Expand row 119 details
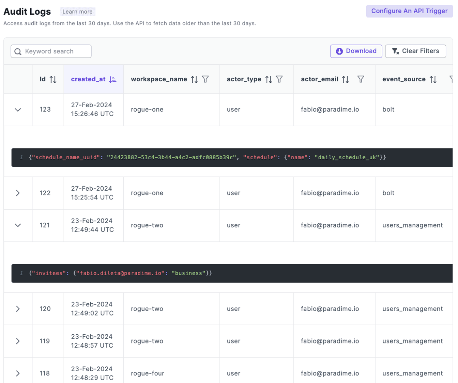 pyautogui.click(x=18, y=341)
